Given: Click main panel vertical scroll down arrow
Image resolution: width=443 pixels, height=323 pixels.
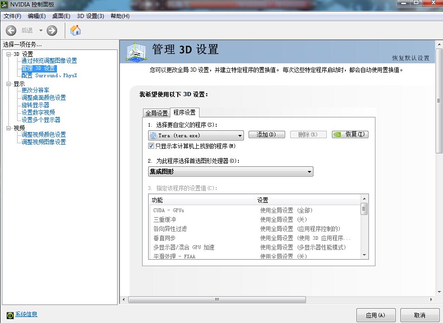Looking at the screenshot, I should 439,292.
